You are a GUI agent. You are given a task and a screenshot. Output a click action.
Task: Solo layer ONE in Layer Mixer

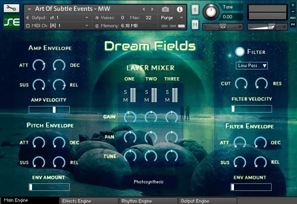coord(126,91)
